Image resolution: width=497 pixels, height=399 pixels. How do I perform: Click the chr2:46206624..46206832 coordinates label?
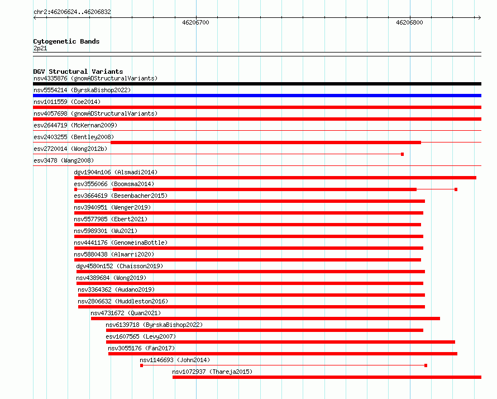(x=72, y=12)
